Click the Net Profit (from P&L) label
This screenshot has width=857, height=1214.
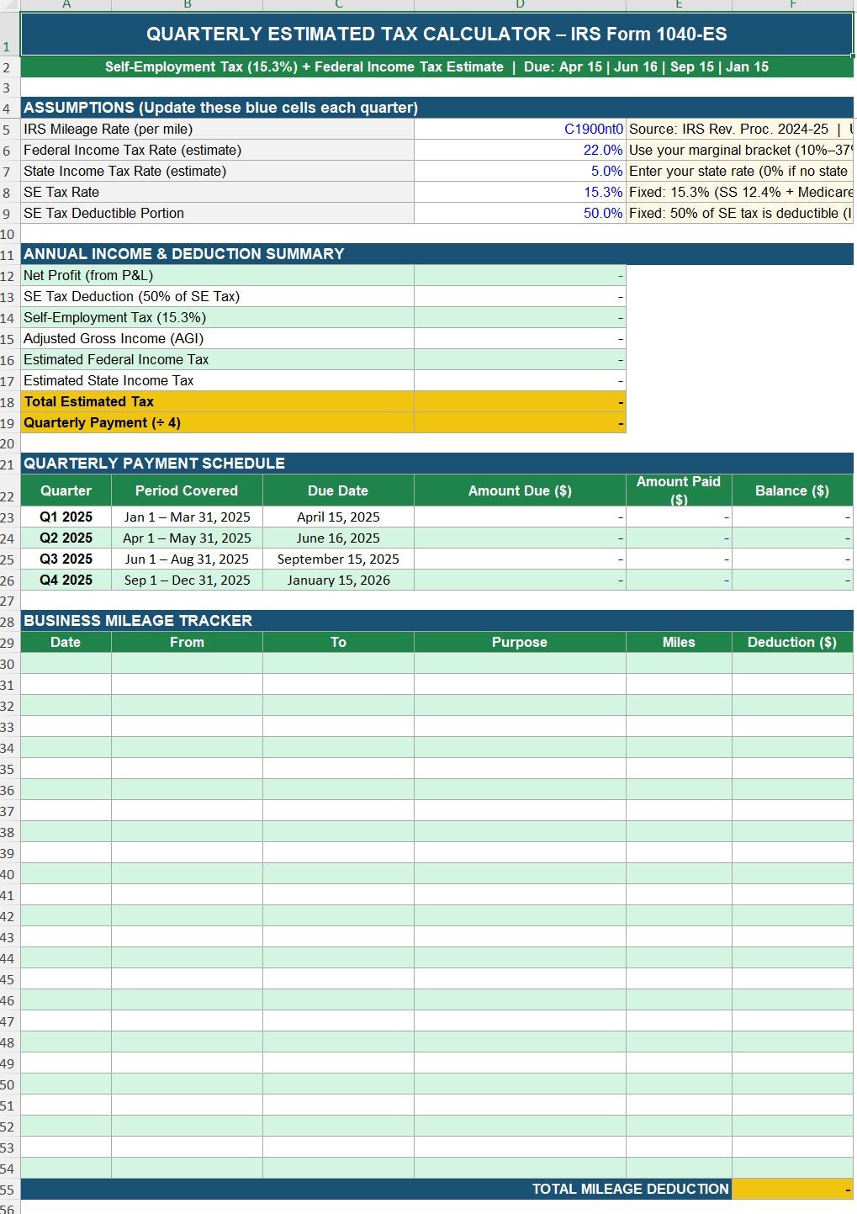[x=217, y=275]
